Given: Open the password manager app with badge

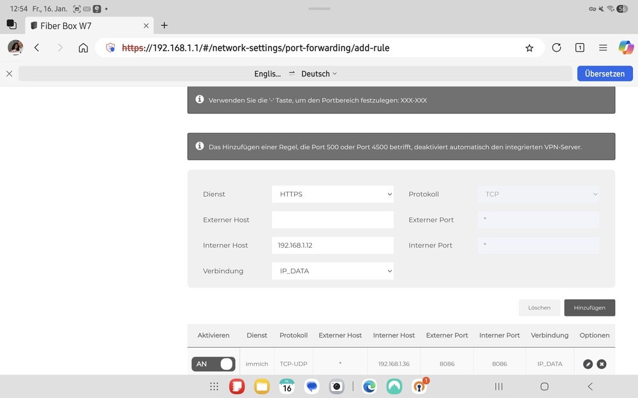Looking at the screenshot, I should [x=419, y=387].
